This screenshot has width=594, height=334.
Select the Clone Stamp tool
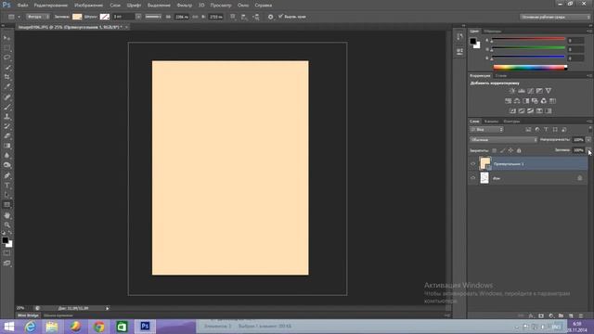6,117
